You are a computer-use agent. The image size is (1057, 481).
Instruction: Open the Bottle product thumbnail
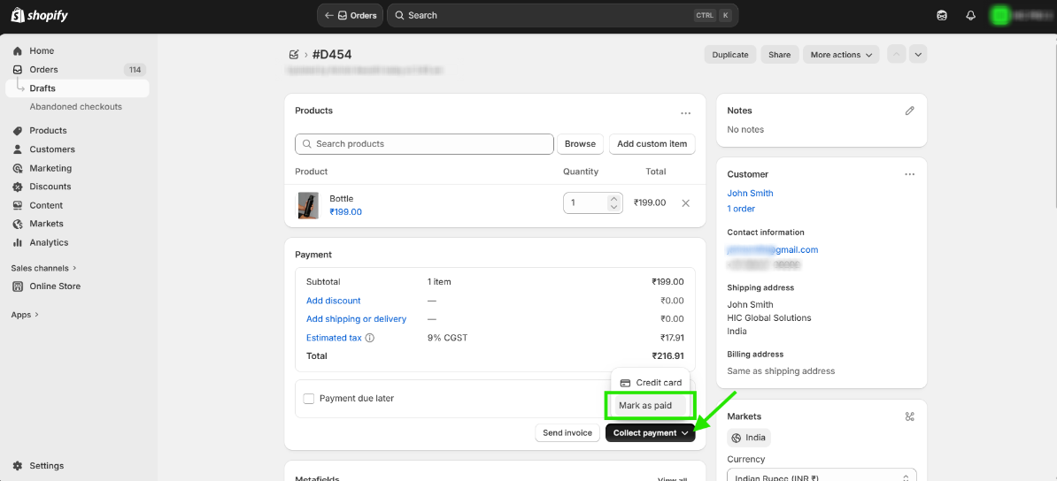pos(308,205)
